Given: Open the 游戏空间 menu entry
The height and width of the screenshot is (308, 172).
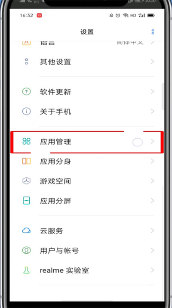Looking at the screenshot, I should (87, 181).
